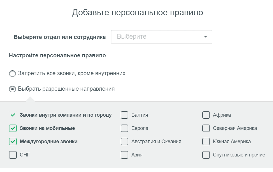Check Австралия и Океания
Viewport: 273px width, 172px height.
[124, 141]
